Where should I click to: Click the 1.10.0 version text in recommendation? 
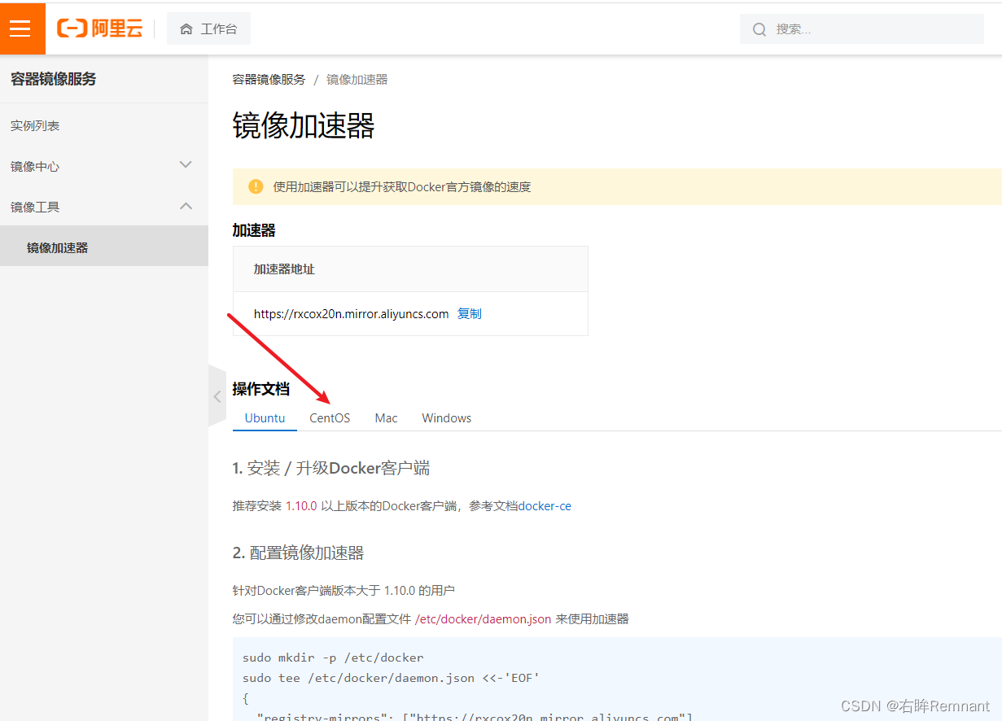click(301, 505)
